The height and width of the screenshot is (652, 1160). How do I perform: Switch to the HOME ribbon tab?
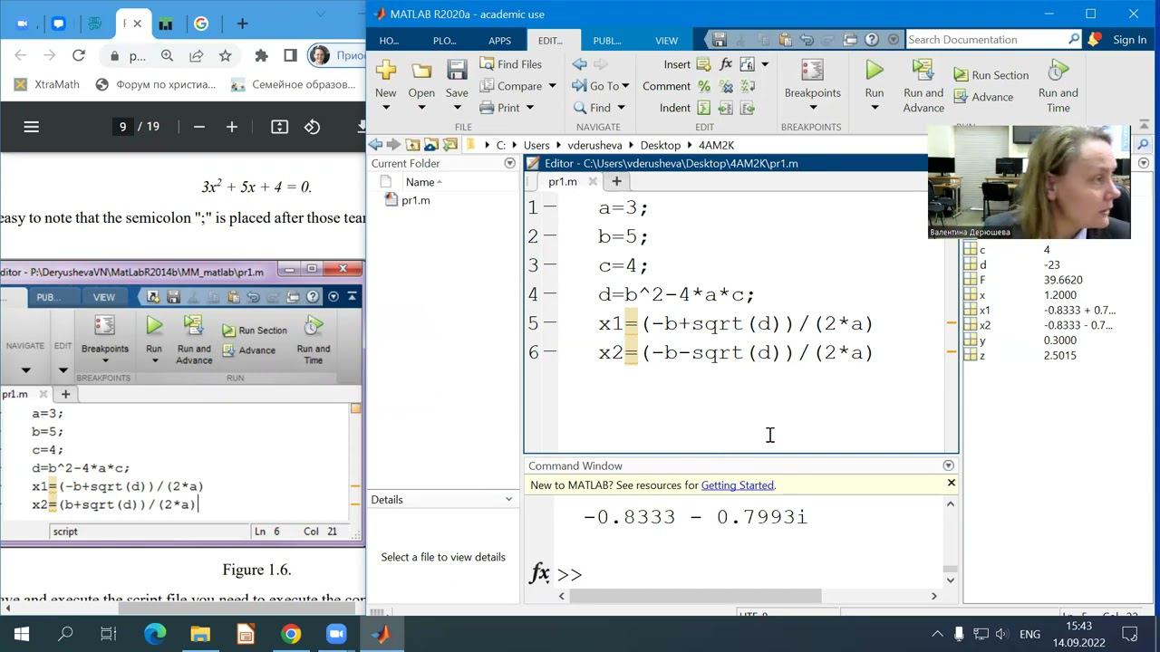click(x=389, y=41)
